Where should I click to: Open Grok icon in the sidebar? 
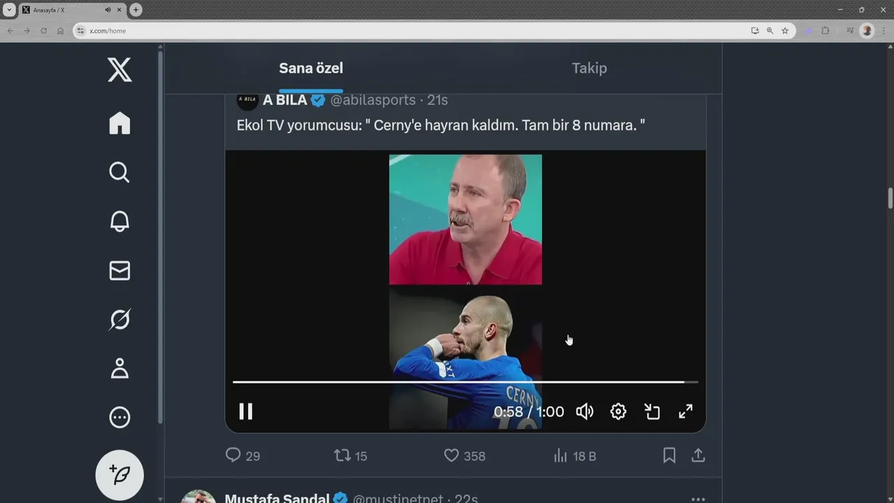click(x=119, y=319)
